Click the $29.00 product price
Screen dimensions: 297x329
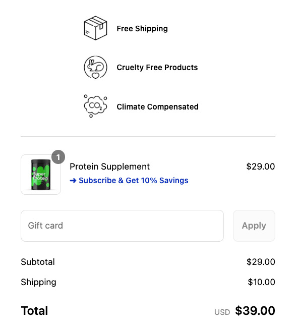click(x=261, y=167)
